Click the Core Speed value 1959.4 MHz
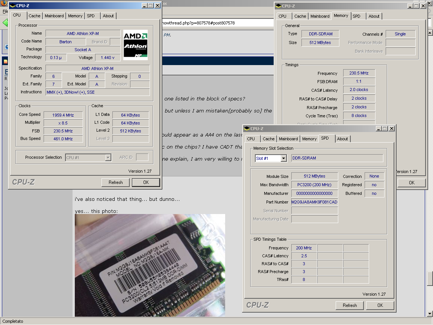This screenshot has width=433, height=325. 63,115
